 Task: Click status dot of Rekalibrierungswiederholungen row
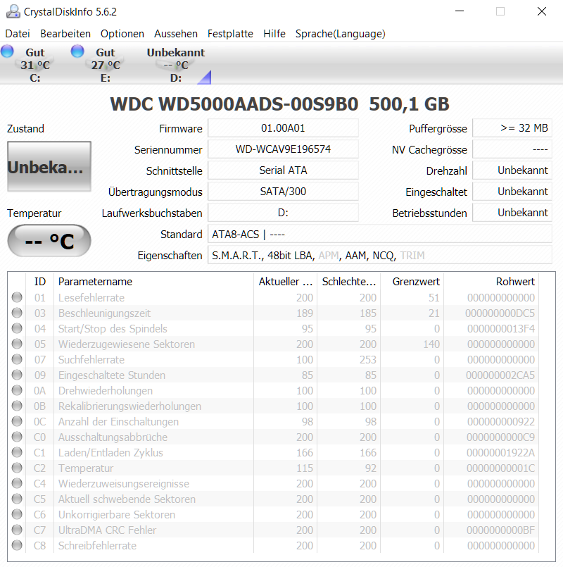pyautogui.click(x=17, y=406)
